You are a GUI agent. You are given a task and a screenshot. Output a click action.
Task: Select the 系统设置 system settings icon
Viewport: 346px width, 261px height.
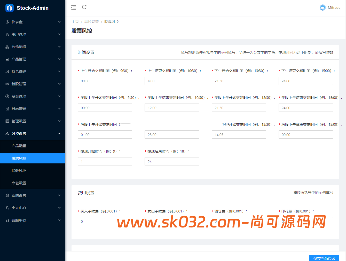7,195
